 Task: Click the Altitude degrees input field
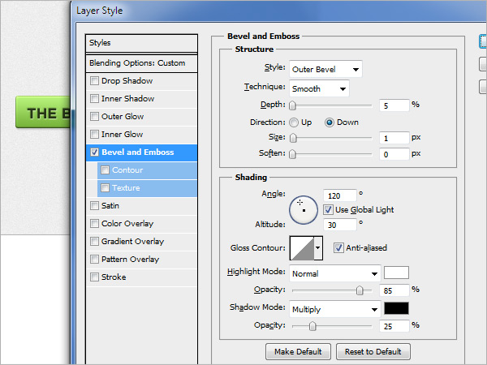340,225
